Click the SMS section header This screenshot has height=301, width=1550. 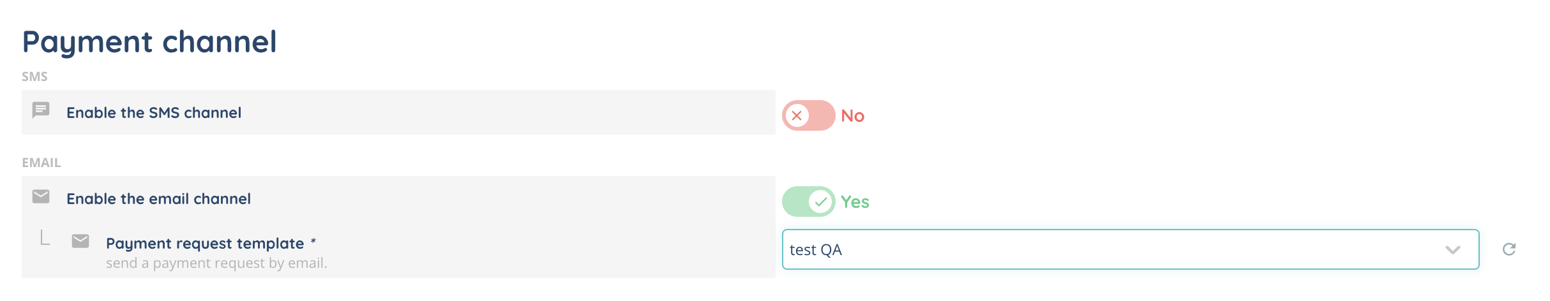point(34,77)
